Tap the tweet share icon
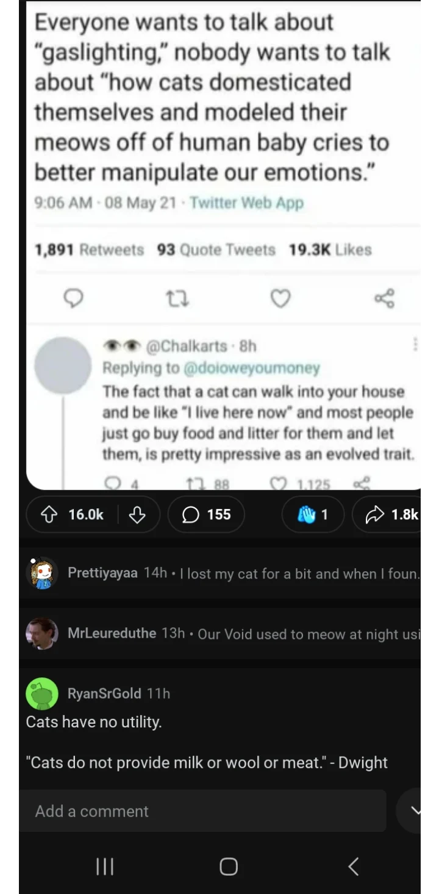The width and height of the screenshot is (439, 894). (384, 298)
